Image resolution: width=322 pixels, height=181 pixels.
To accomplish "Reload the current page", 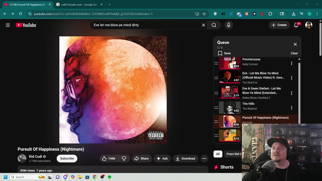I will 20,14.
